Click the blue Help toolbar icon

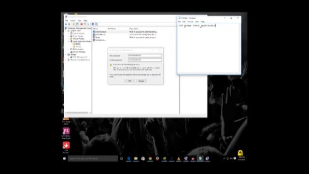click(x=93, y=24)
